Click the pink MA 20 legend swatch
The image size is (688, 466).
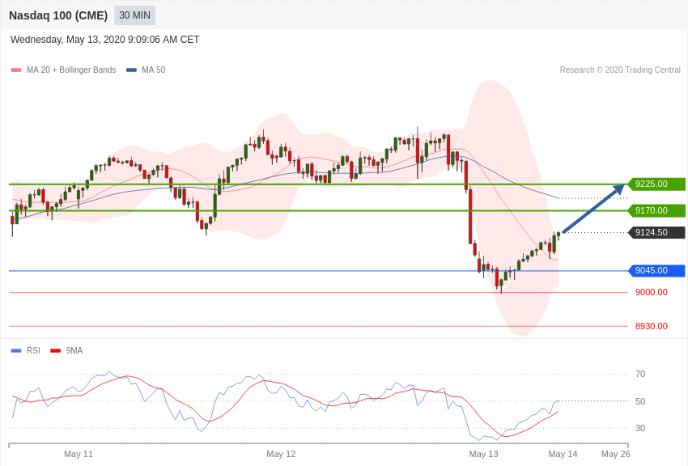point(16,70)
